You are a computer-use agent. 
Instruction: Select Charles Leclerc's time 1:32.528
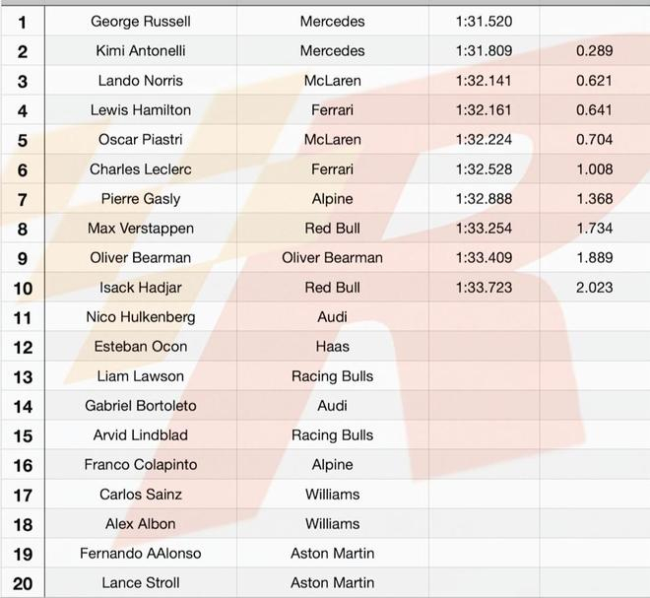pyautogui.click(x=484, y=168)
